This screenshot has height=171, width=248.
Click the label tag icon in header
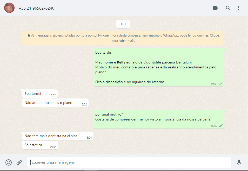click(x=215, y=8)
